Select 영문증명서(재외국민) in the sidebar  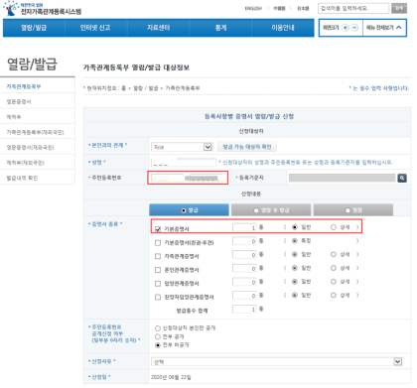(x=30, y=147)
